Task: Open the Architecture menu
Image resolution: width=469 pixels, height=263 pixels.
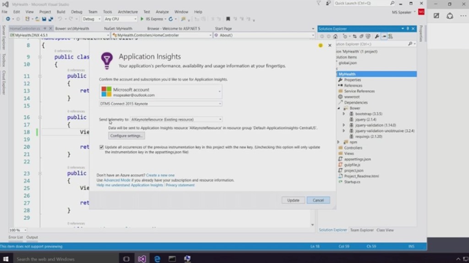Action: (x=127, y=12)
